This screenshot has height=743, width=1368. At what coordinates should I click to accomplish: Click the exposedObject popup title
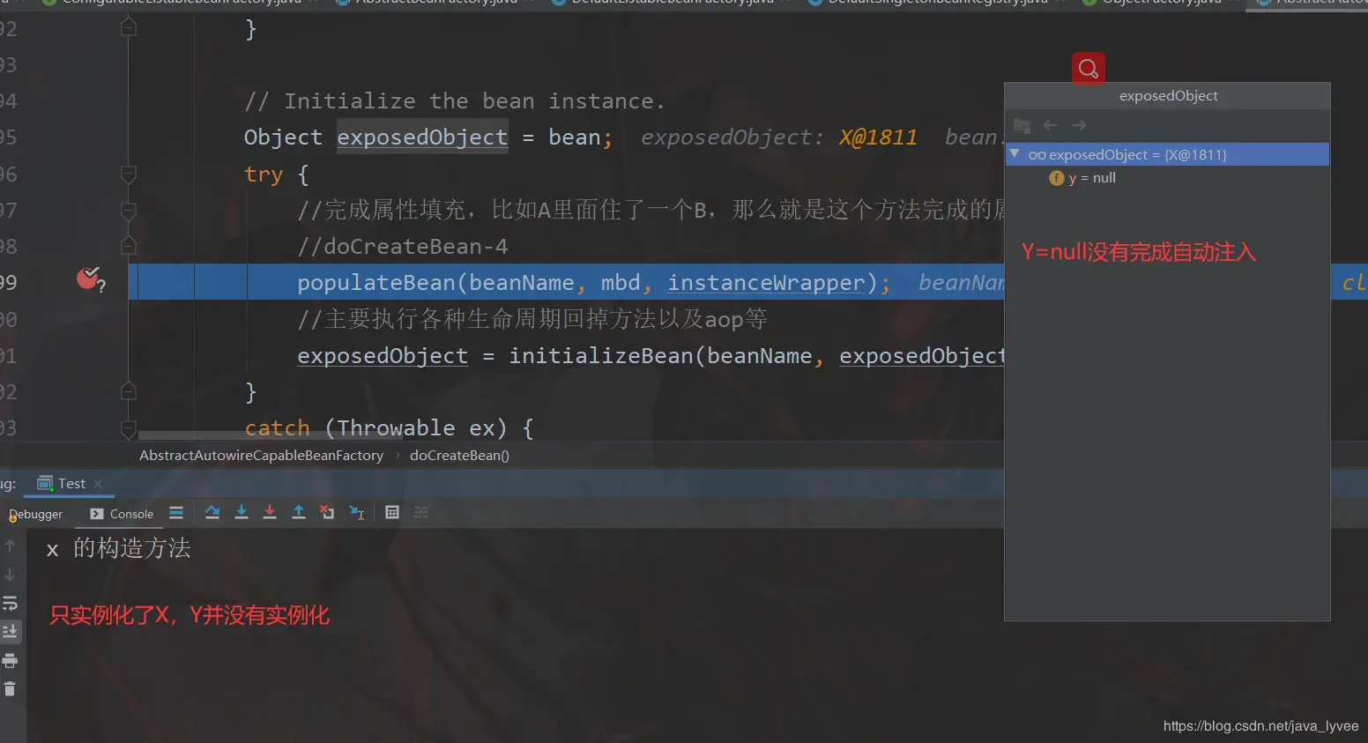[1168, 96]
